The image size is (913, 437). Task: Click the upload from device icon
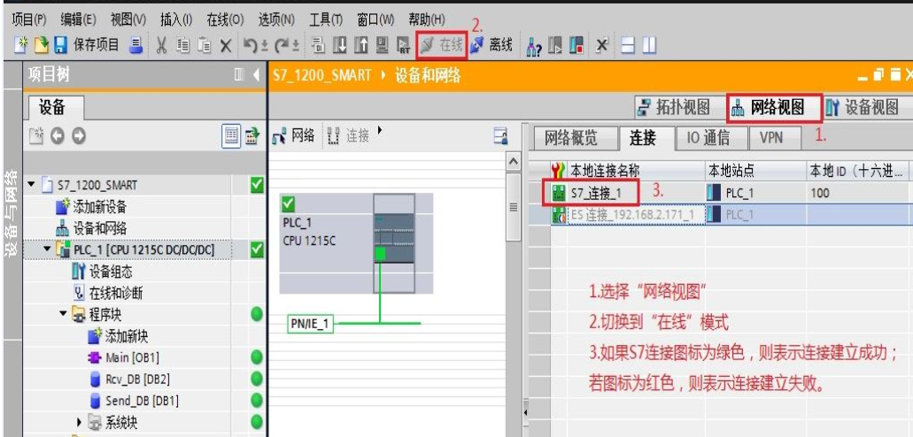tap(361, 45)
